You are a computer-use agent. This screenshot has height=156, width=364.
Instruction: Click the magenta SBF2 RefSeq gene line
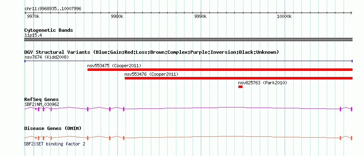189,109
